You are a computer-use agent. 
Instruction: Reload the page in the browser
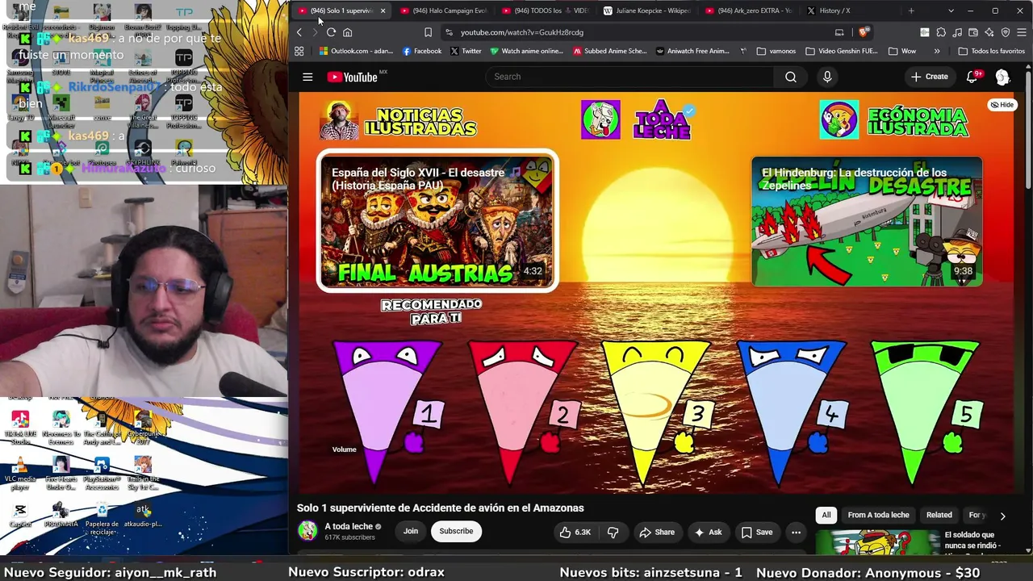point(331,32)
